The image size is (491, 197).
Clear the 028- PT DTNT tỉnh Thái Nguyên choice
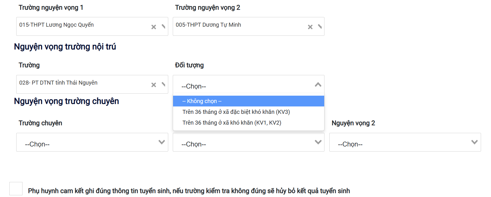(154, 85)
